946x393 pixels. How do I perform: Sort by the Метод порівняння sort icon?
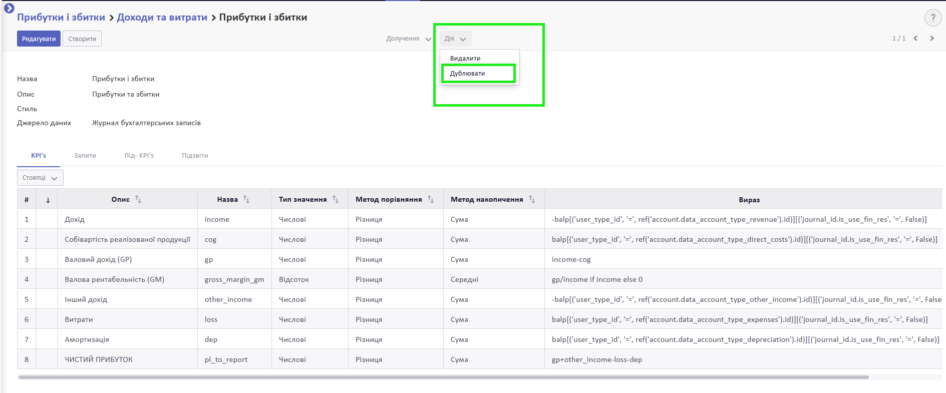click(x=431, y=199)
